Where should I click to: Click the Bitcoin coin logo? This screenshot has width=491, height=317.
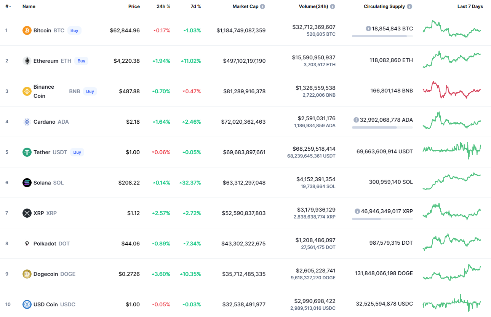tap(27, 30)
